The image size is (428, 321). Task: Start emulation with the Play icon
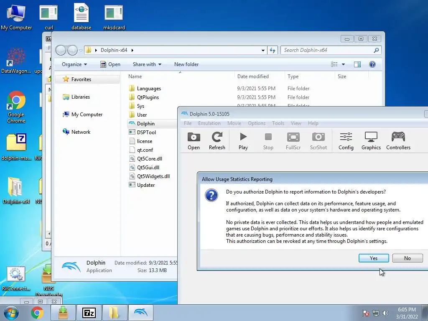[x=243, y=141]
